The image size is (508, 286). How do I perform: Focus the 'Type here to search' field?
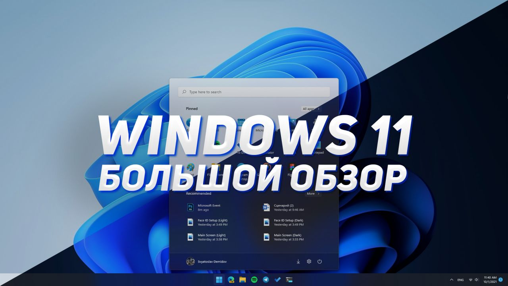click(254, 92)
